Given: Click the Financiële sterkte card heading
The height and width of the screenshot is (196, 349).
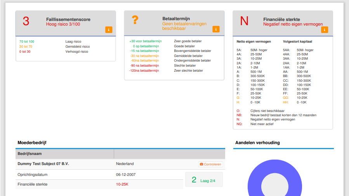Looking at the screenshot, I should point(281,19).
